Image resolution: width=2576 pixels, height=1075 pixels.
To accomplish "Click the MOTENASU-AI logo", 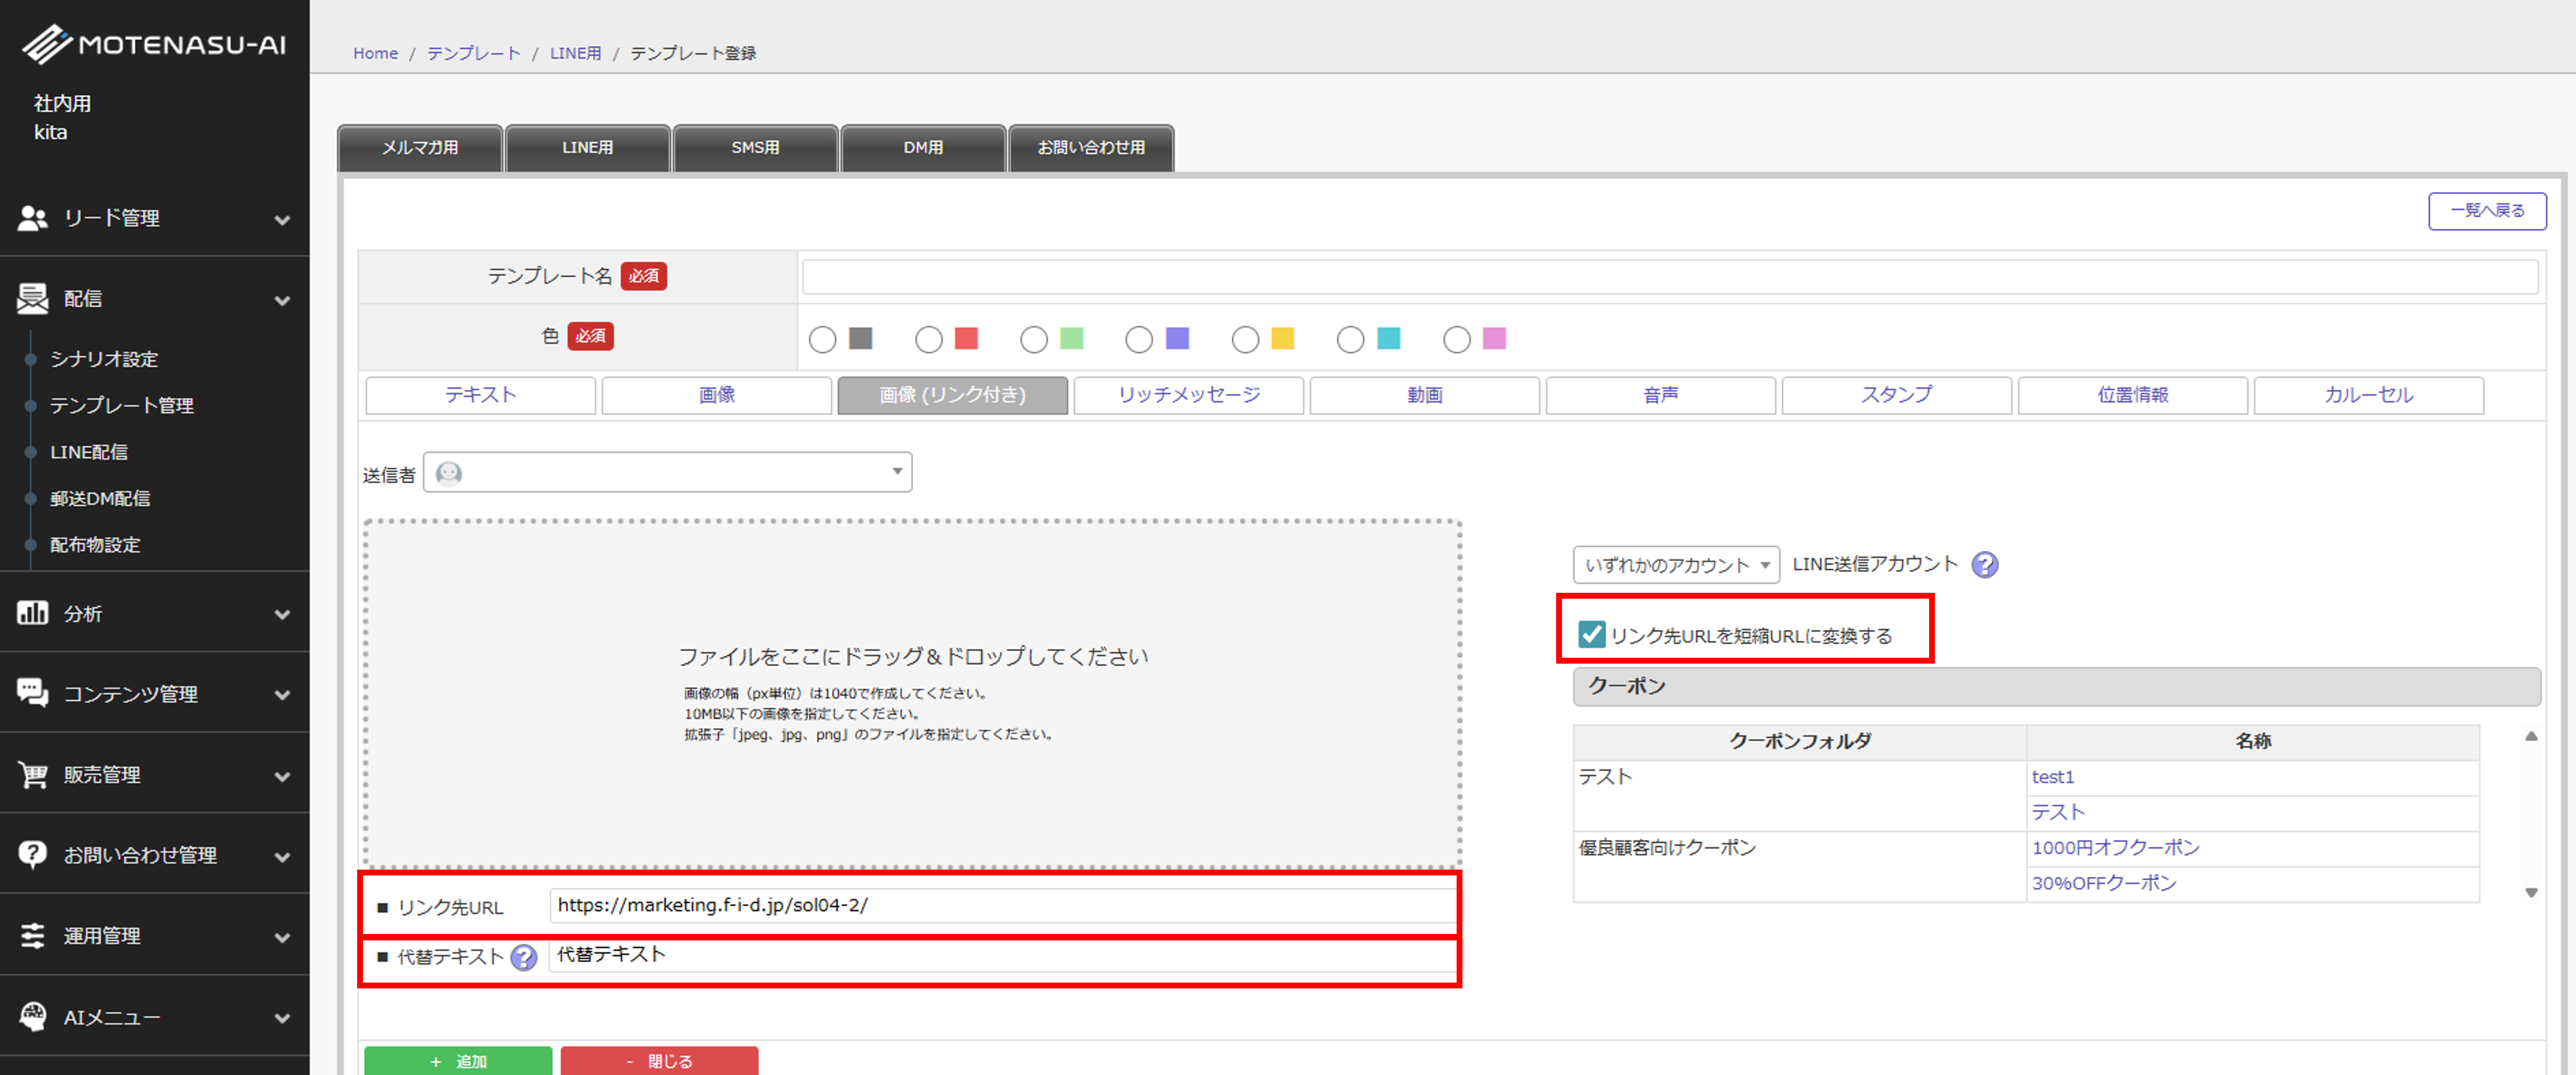I will pos(155,44).
